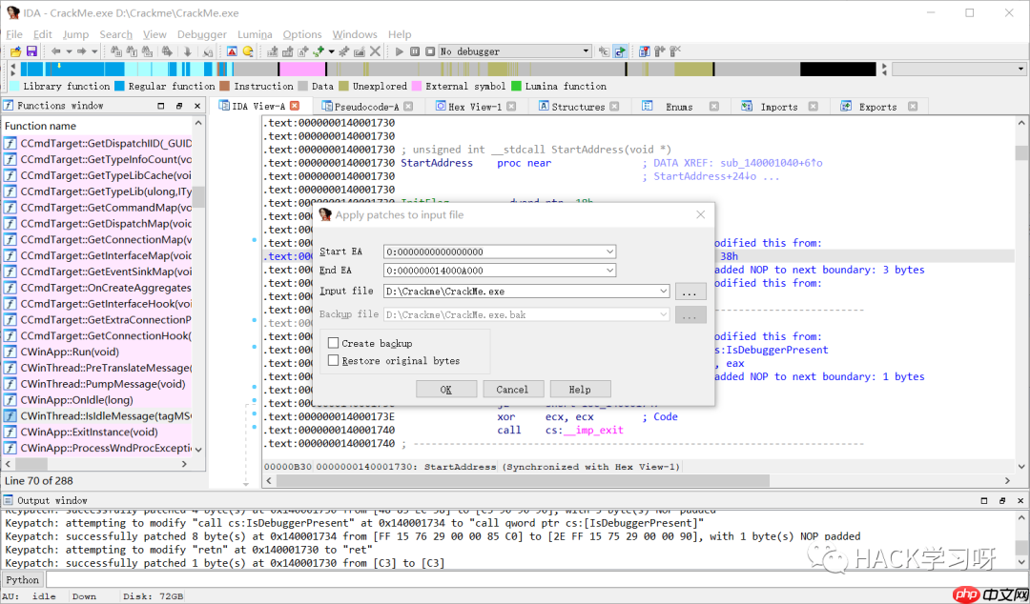Click the open file folder icon
Image resolution: width=1030 pixels, height=604 pixels.
(15, 51)
